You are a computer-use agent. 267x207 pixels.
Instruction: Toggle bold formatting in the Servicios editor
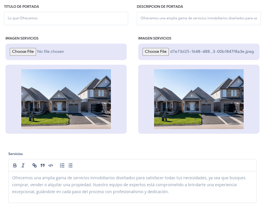click(15, 165)
